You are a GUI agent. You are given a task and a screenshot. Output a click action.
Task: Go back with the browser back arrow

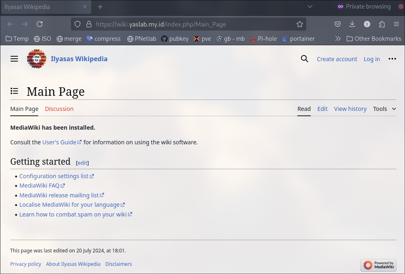[x=10, y=24]
